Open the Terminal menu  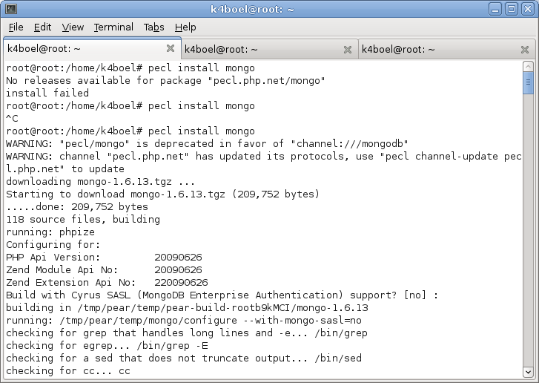click(113, 27)
